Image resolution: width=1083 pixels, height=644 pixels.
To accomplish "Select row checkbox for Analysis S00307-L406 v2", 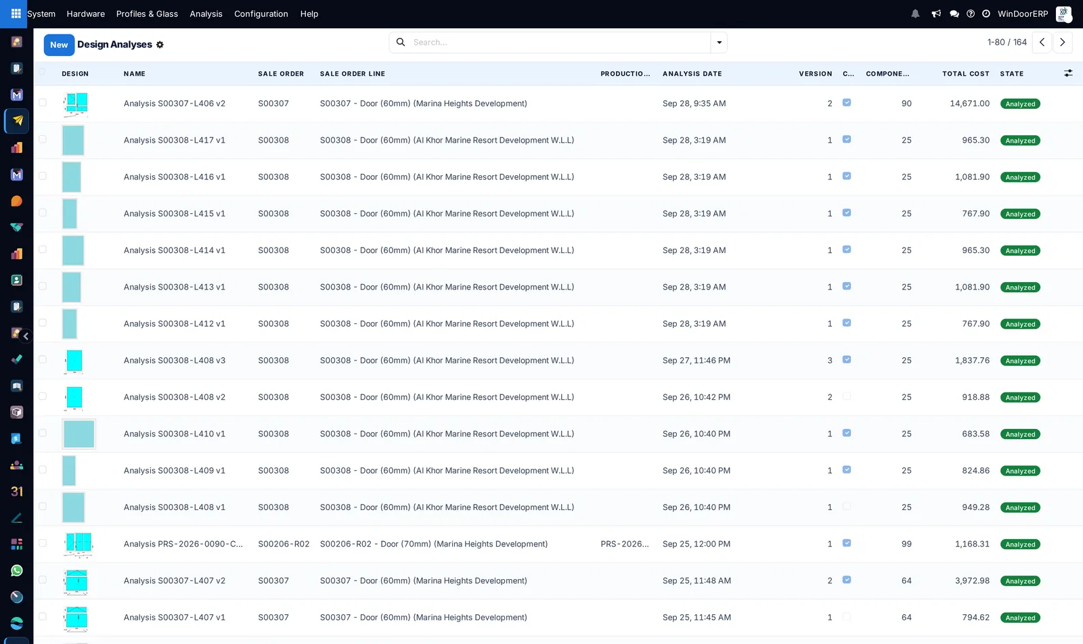I will [x=43, y=103].
